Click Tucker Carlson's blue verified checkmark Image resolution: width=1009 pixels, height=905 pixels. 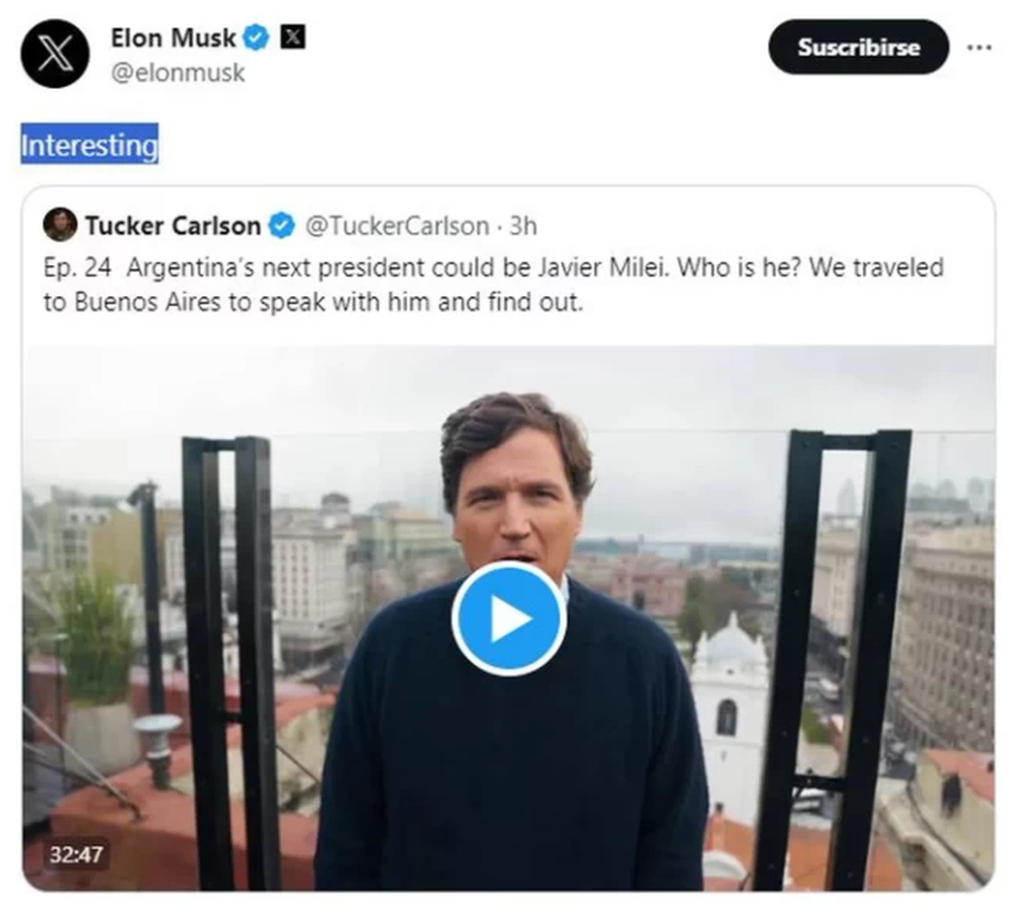[x=282, y=225]
